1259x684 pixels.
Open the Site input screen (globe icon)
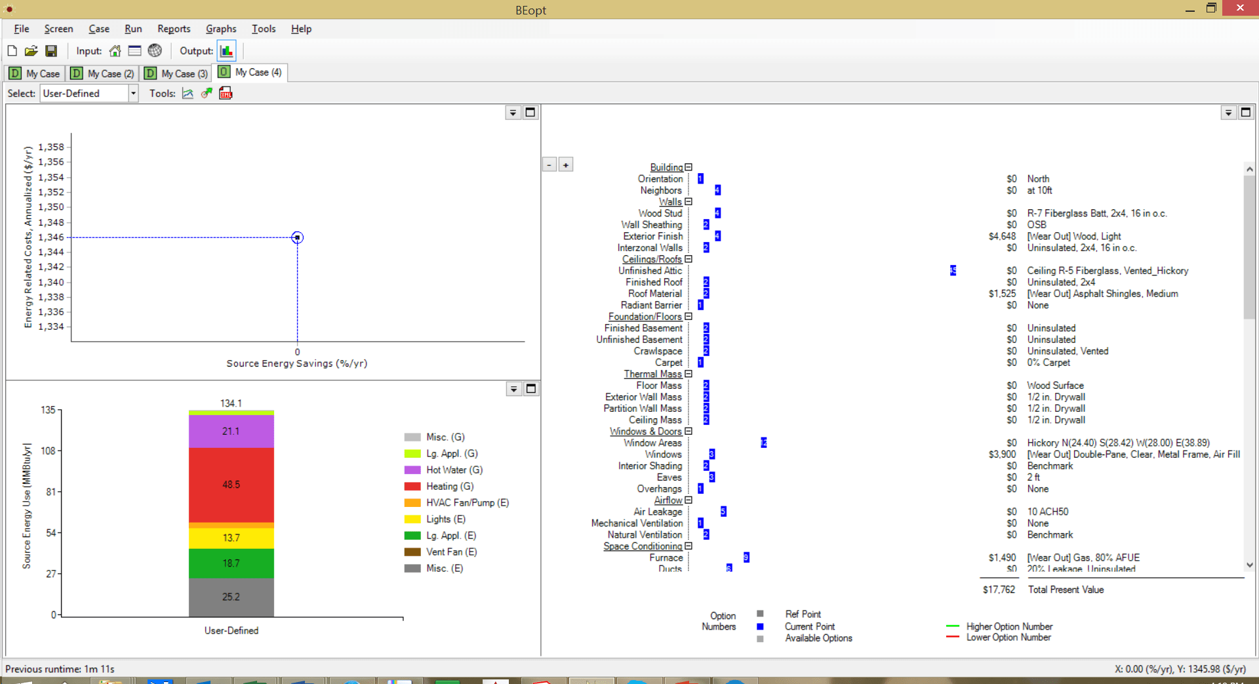coord(155,50)
